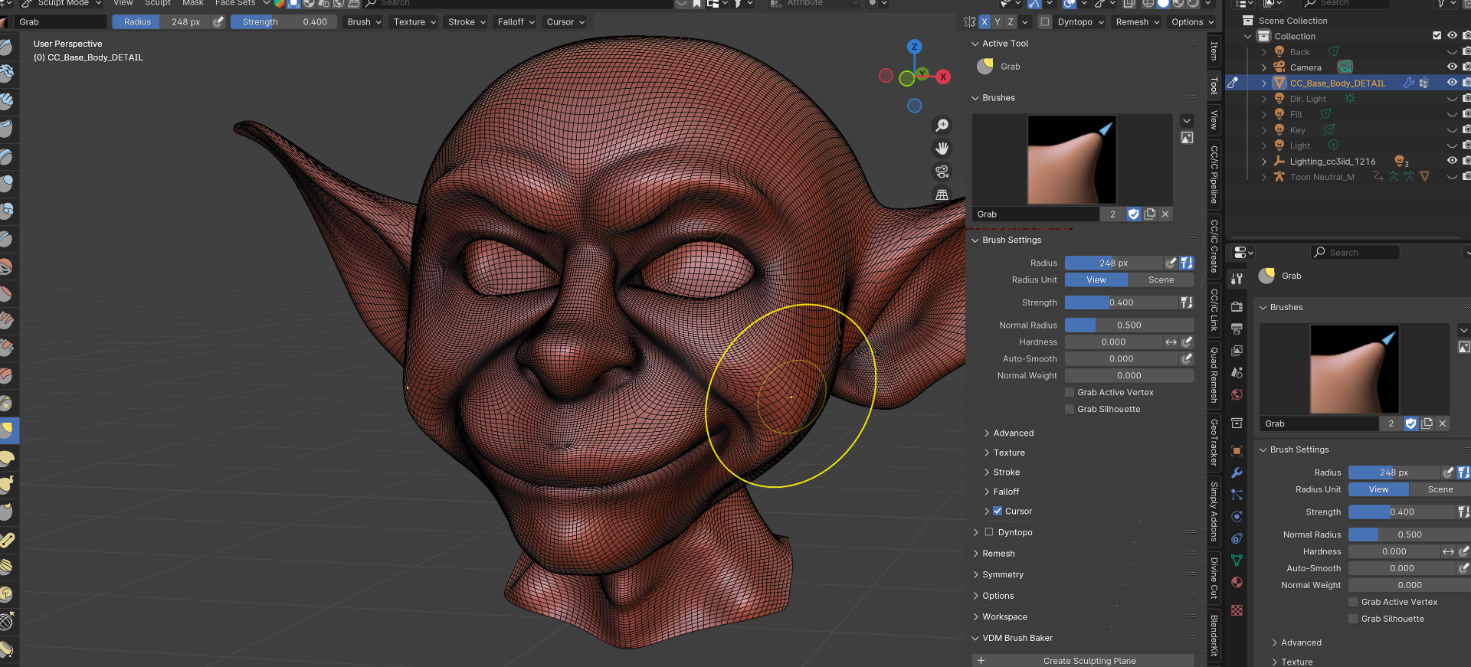Duplicate the Grab brush in the sidebar Brushes panel

(1150, 214)
